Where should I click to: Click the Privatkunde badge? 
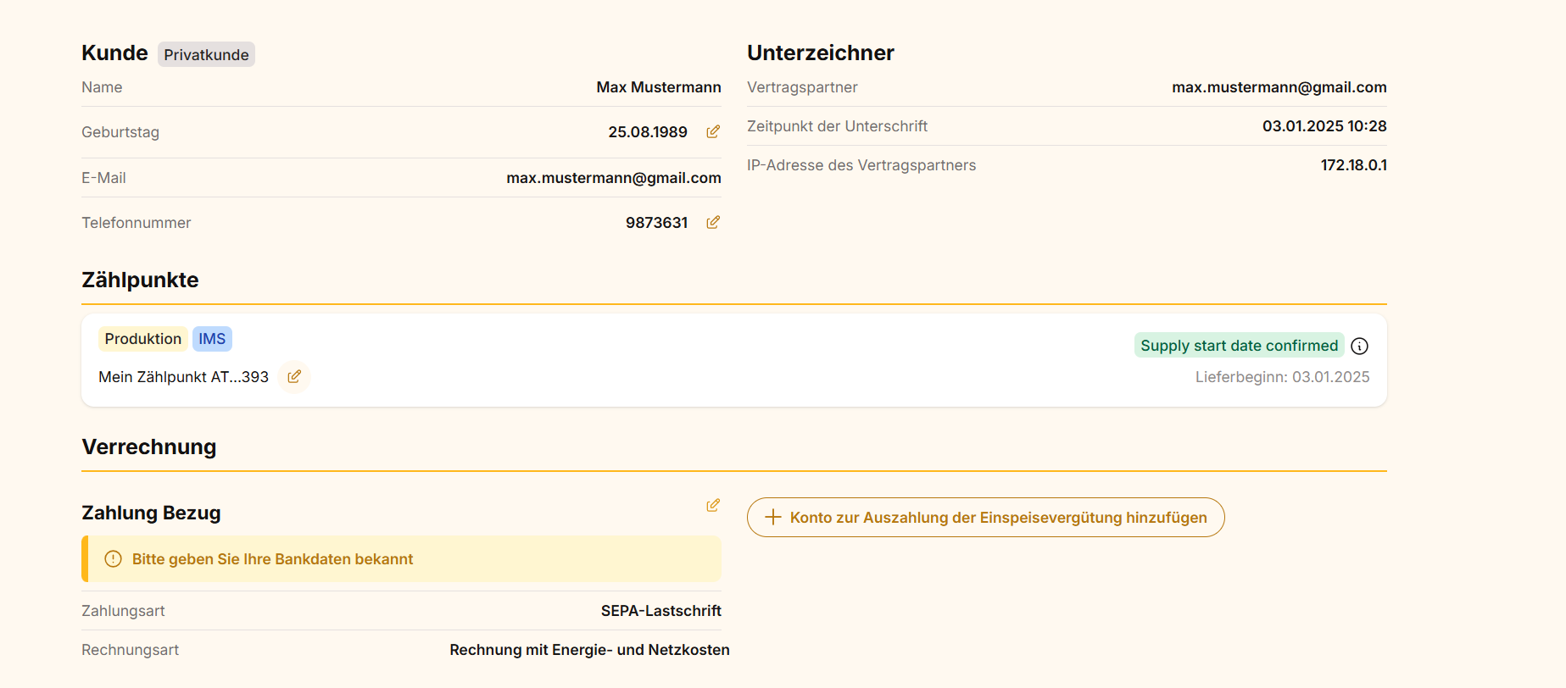[206, 55]
